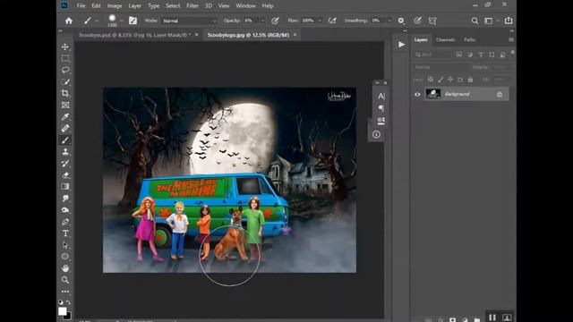Image resolution: width=573 pixels, height=322 pixels.
Task: Select the Gradient tool
Action: coord(65,187)
